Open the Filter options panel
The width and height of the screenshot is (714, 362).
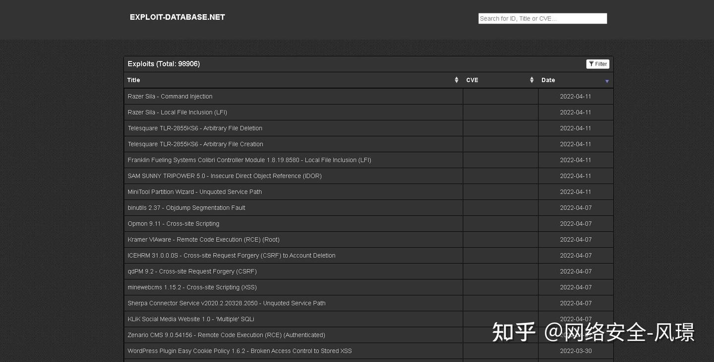click(597, 63)
